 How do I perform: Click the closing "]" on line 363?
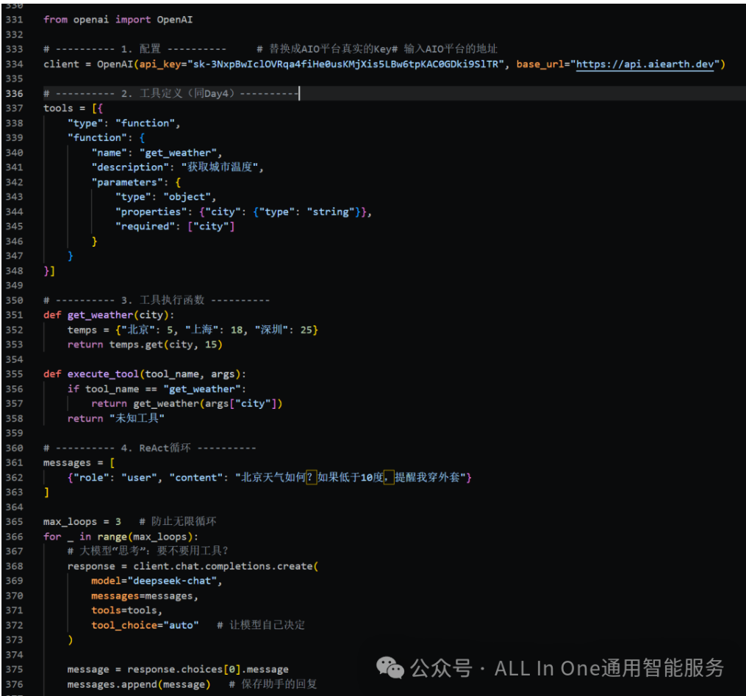pos(46,492)
